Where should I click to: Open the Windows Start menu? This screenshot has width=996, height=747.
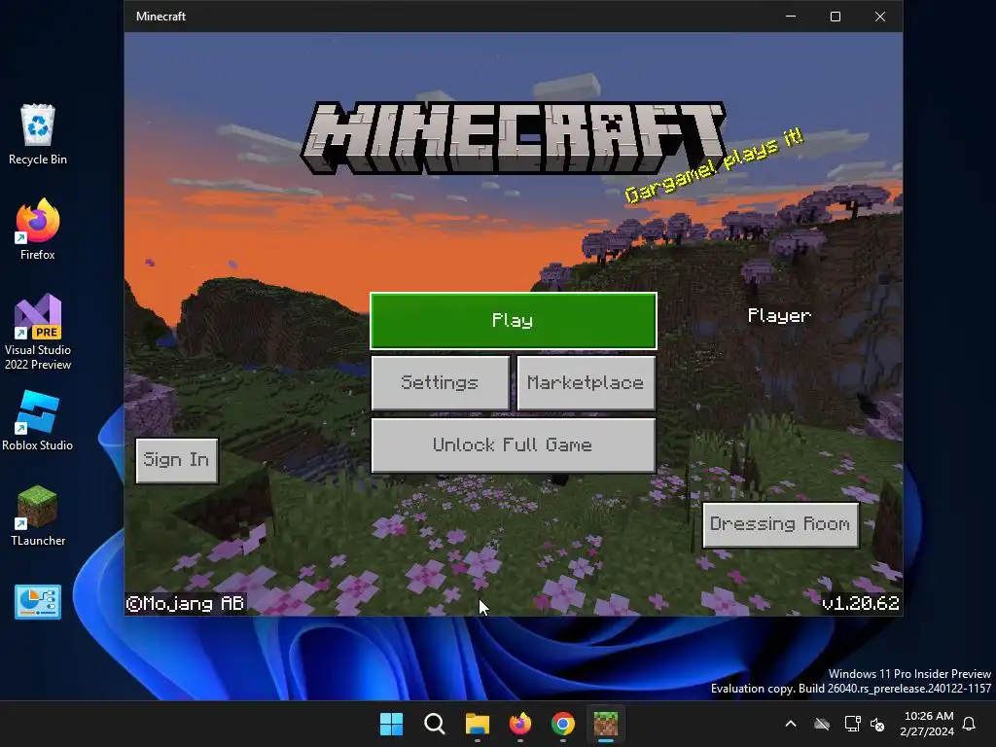391,724
